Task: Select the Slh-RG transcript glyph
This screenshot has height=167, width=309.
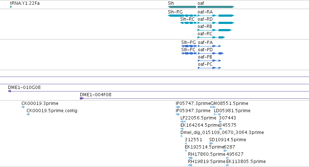Action: (x=182, y=16)
